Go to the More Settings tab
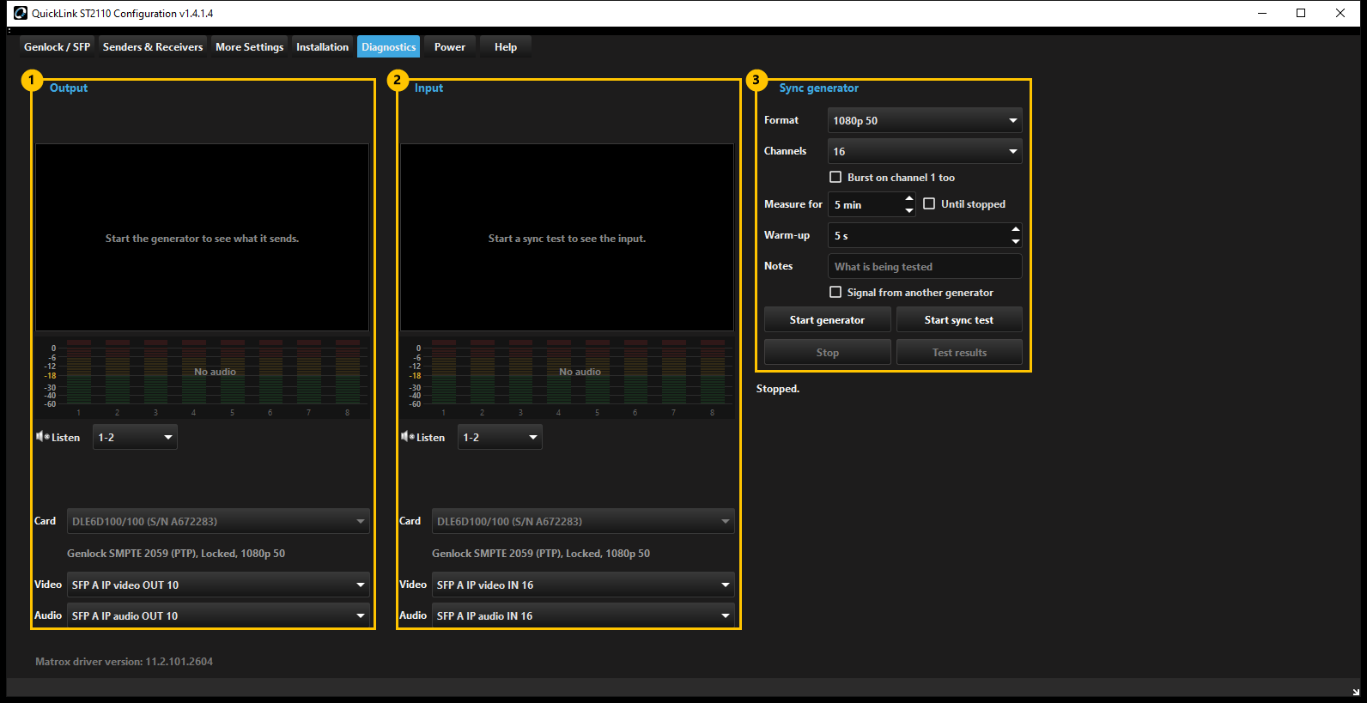Screen dimensions: 1367x703 [250, 47]
